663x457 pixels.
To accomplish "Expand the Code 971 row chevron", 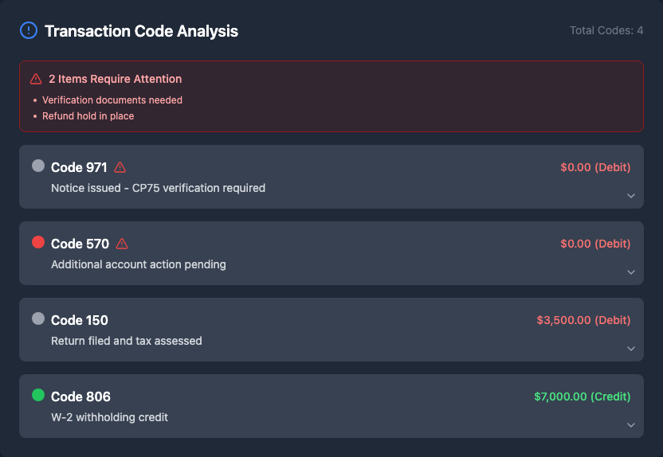I will pyautogui.click(x=630, y=196).
